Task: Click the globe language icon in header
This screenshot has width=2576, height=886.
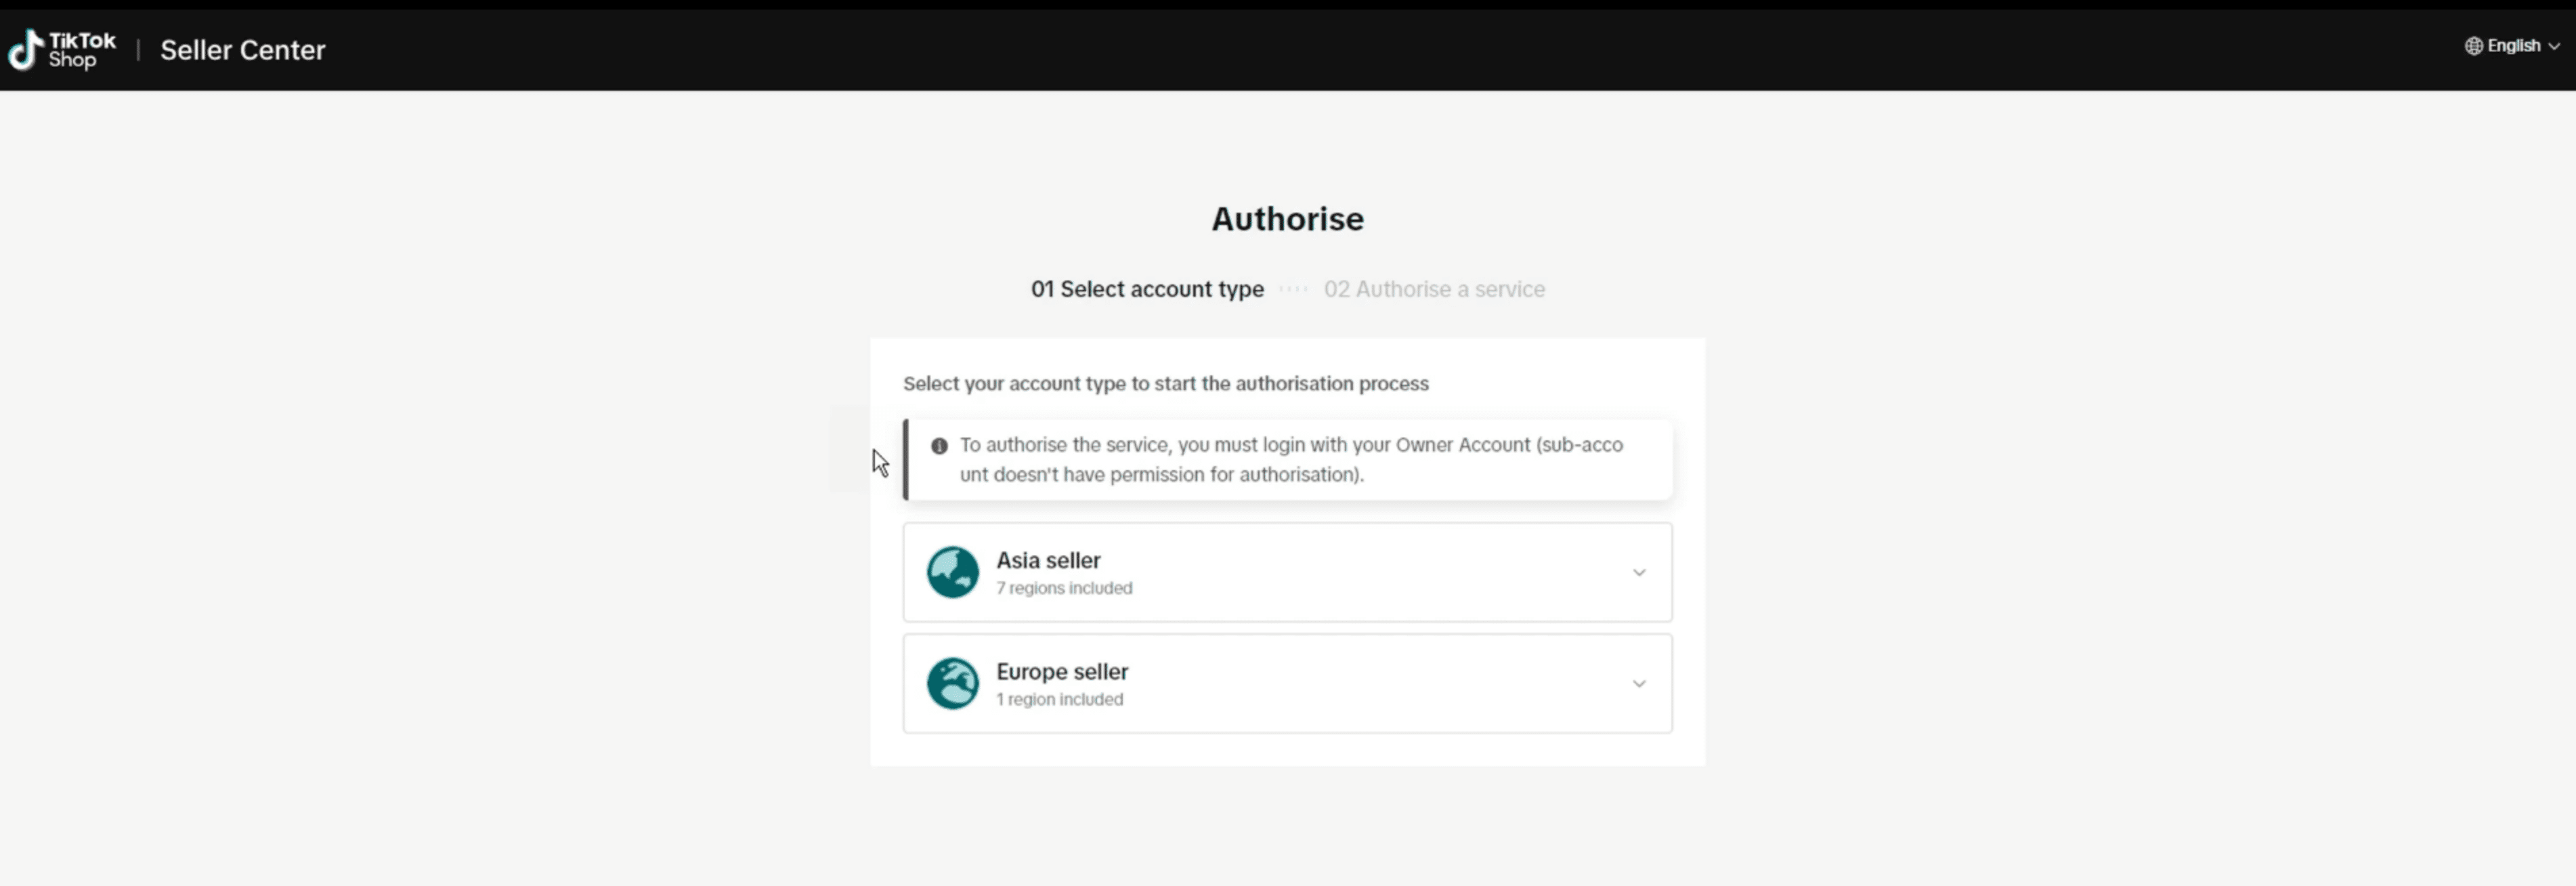Action: click(x=2473, y=46)
